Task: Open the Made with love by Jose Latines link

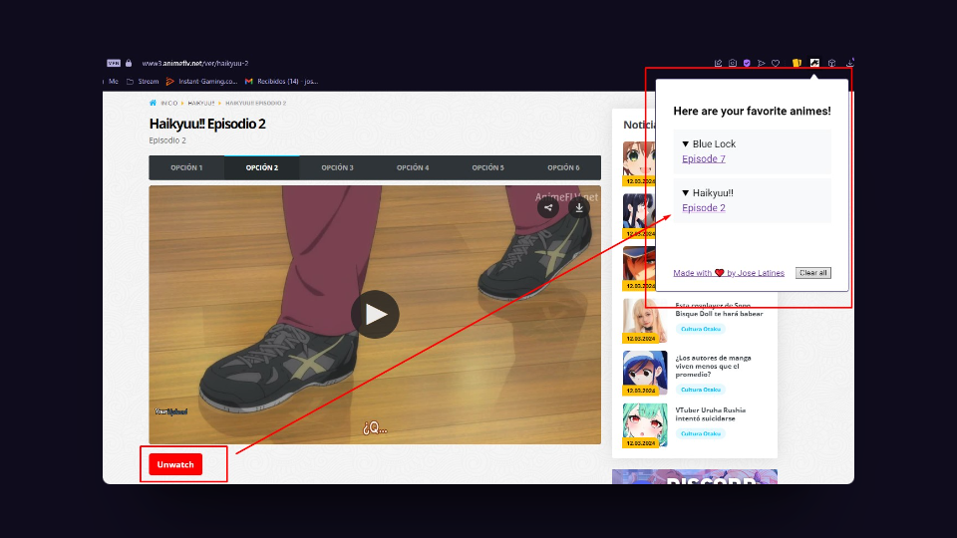Action: tap(728, 273)
